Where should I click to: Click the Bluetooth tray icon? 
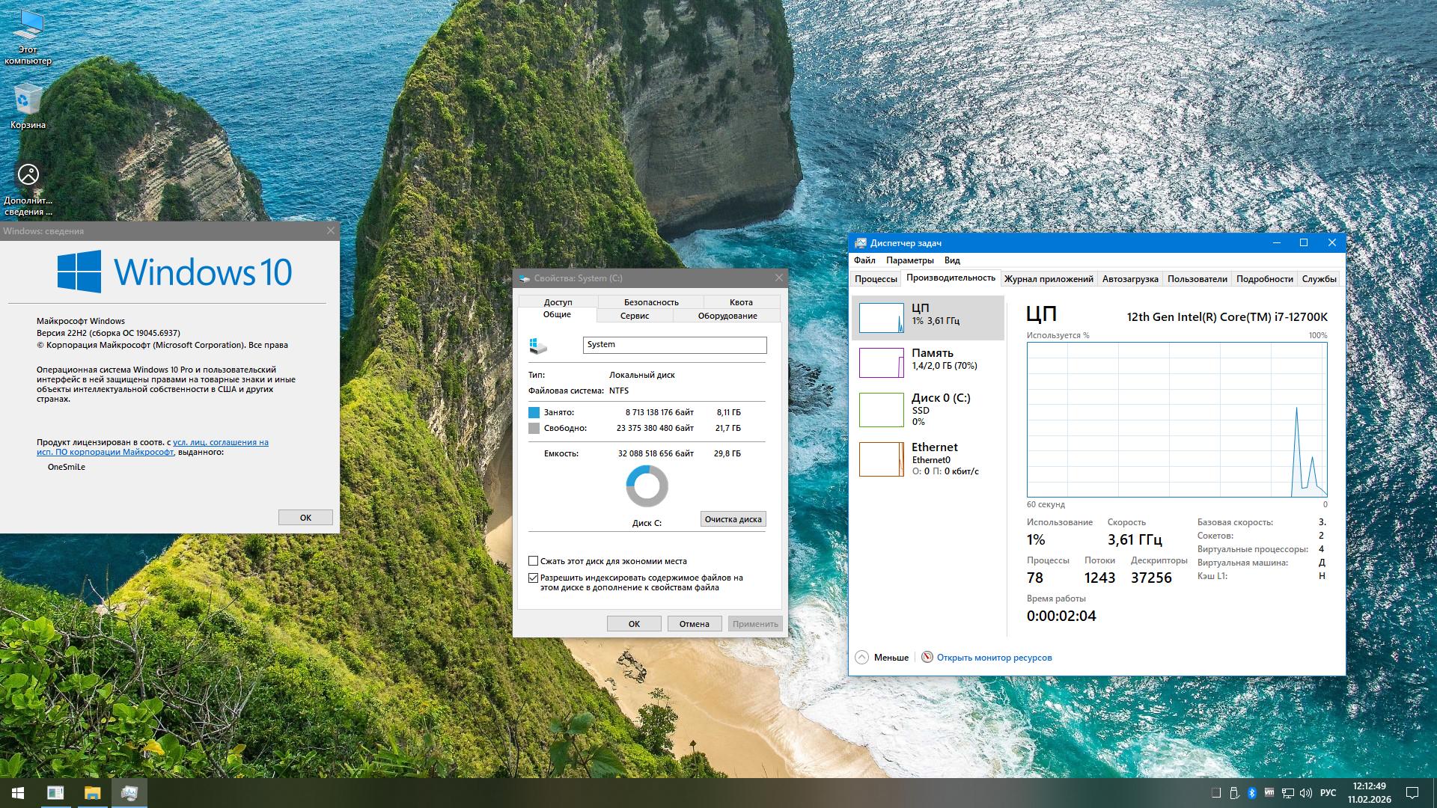click(x=1251, y=792)
